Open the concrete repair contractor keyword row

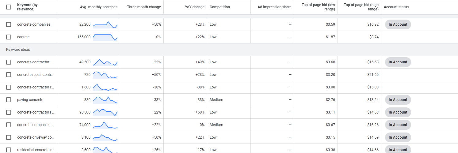[x=36, y=75]
